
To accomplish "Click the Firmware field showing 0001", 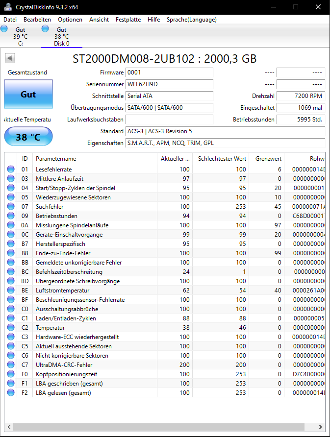I will coord(169,73).
